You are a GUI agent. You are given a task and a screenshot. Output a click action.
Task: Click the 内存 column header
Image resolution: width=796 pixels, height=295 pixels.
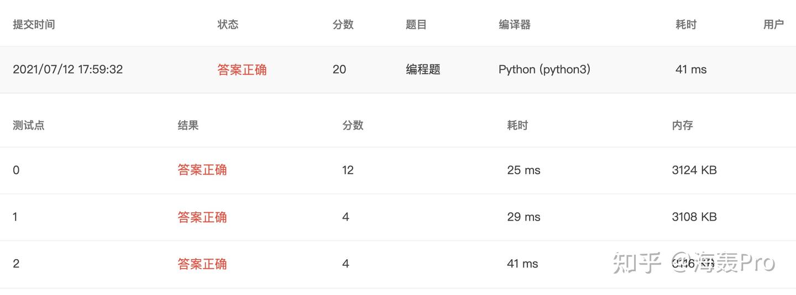pos(682,125)
